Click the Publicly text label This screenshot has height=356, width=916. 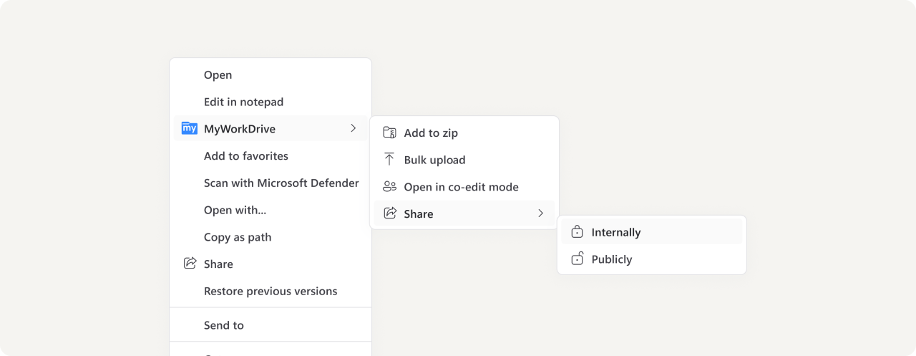(x=611, y=259)
